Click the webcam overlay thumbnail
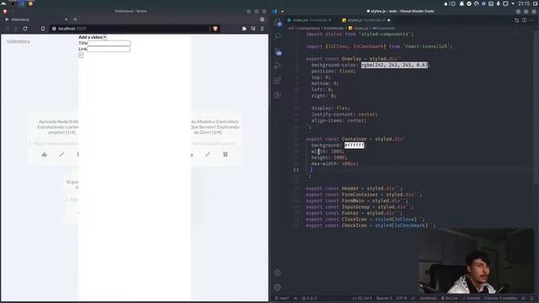539x303 pixels. 476,262
